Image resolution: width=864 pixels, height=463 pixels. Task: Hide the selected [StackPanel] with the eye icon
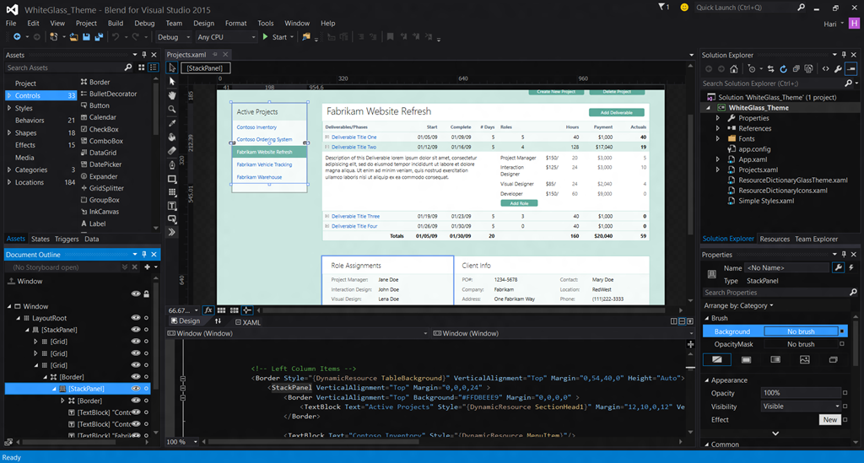(136, 389)
